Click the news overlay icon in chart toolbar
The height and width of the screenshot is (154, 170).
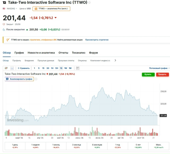[x=78, y=68]
